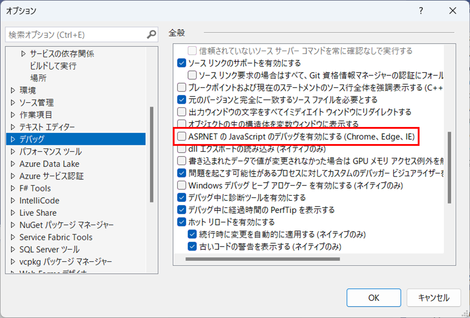Check ブレークポイントおよび現在のステートメント強調表示 option
Image resolution: width=470 pixels, height=318 pixels.
182,88
